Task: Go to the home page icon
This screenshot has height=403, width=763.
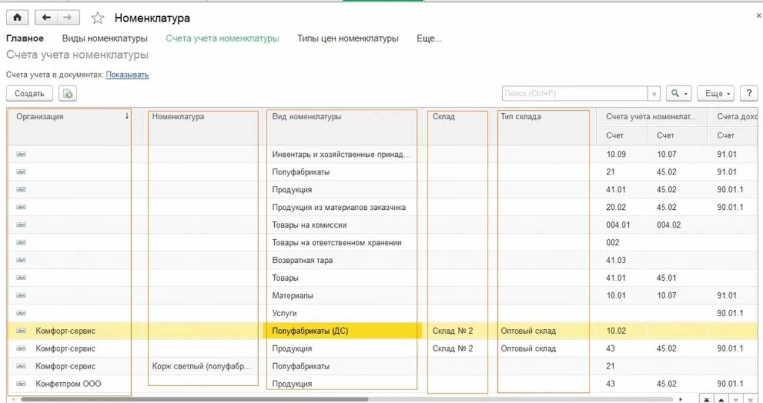Action: 17,18
